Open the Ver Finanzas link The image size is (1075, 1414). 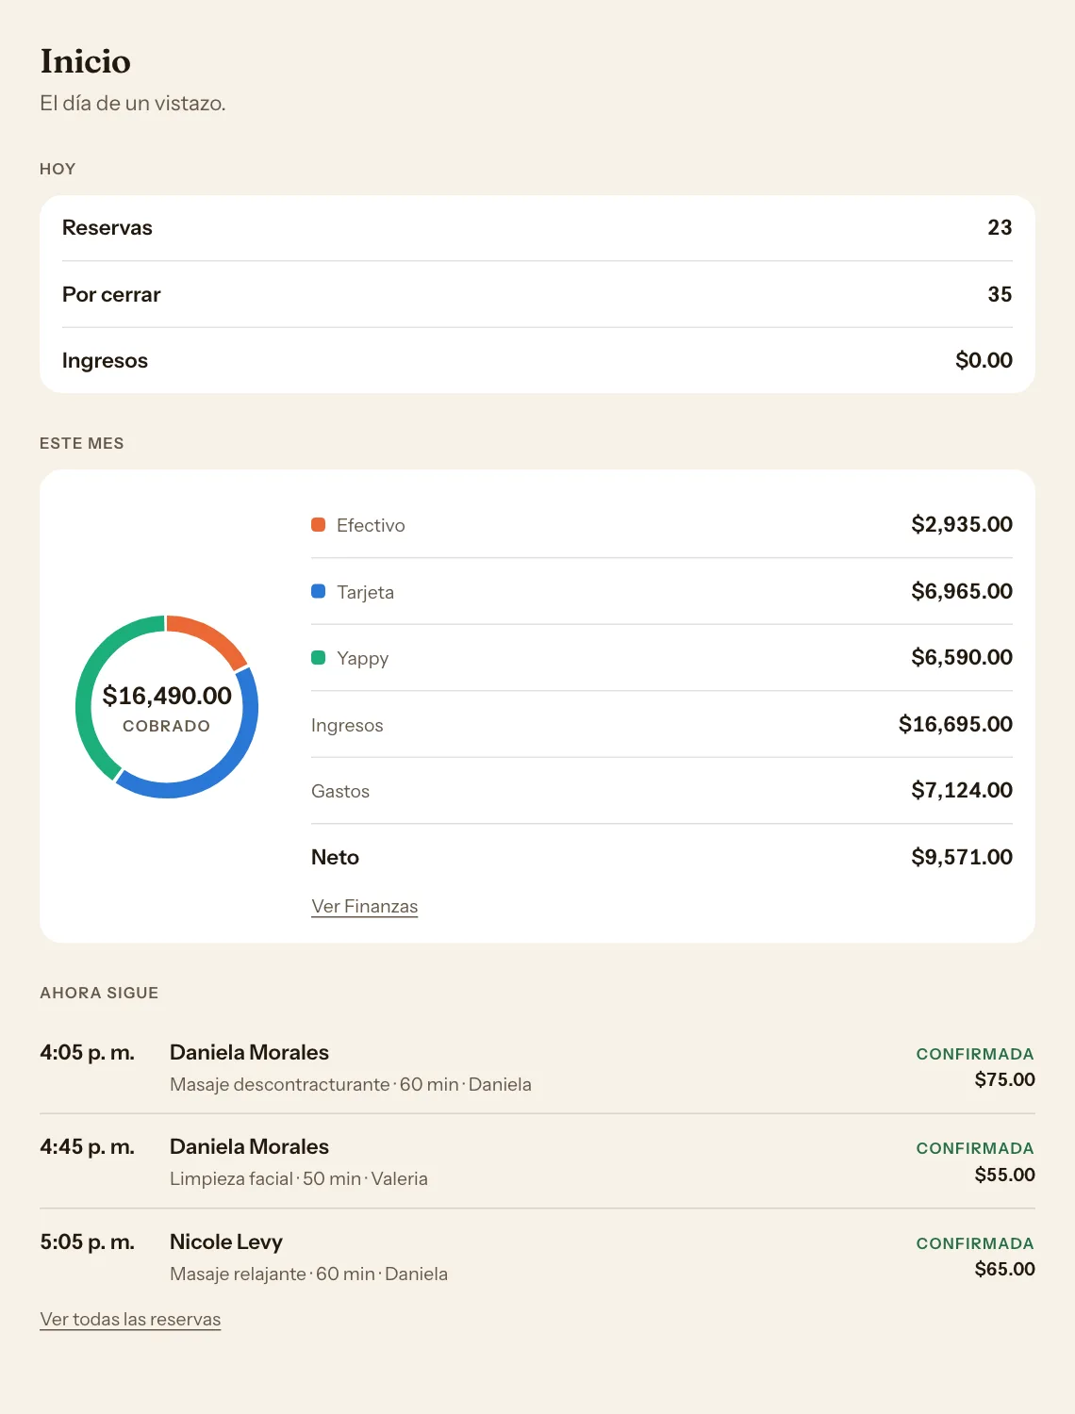[x=364, y=906]
